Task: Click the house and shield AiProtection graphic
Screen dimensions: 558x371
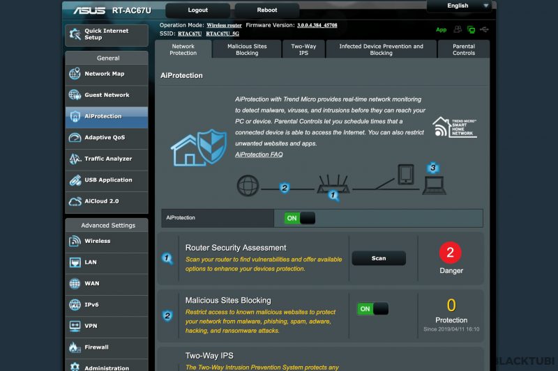Action: click(x=199, y=148)
